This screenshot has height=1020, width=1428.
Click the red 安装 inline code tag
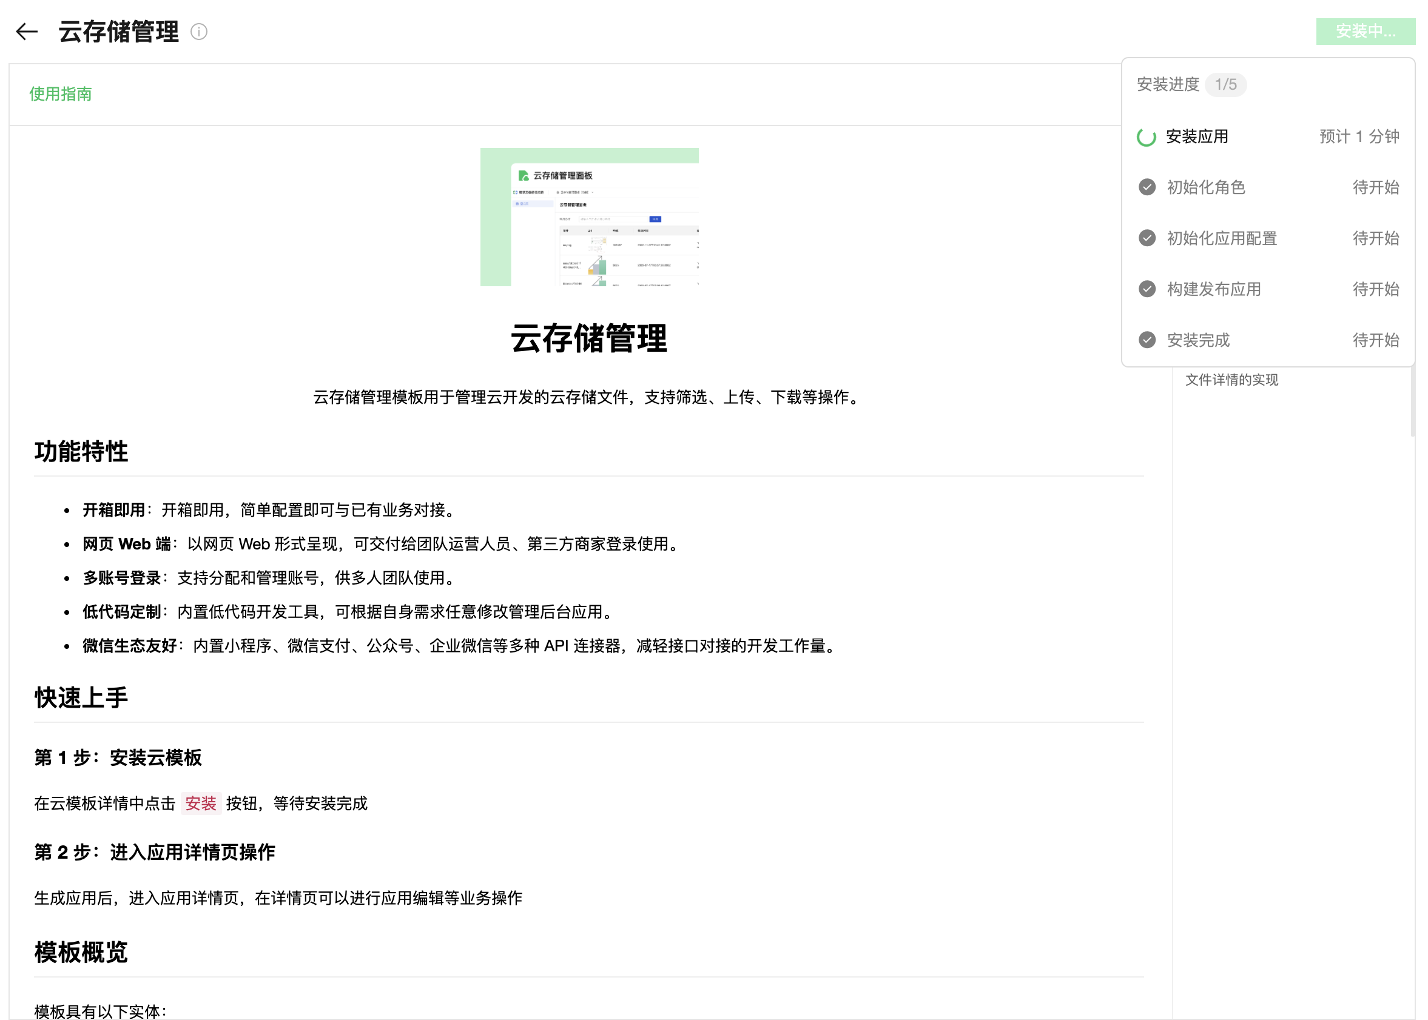click(x=200, y=804)
